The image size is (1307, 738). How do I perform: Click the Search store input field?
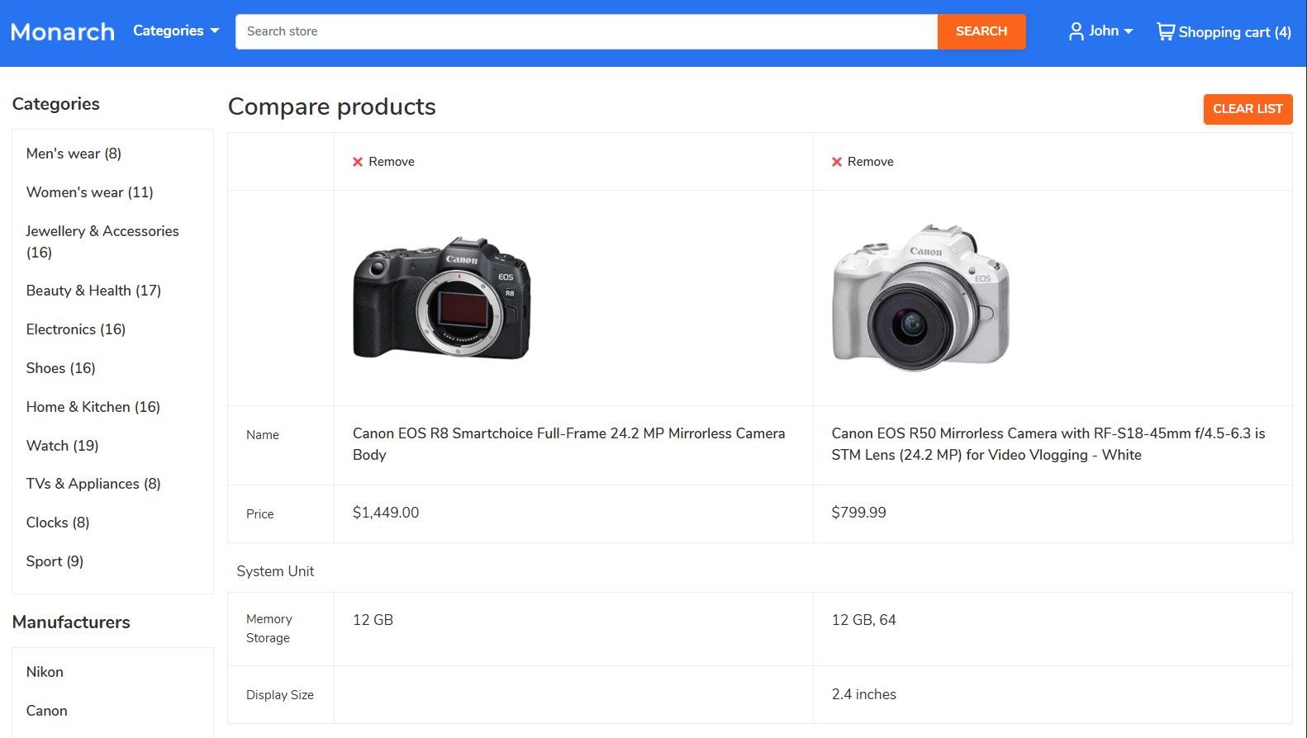tap(586, 31)
